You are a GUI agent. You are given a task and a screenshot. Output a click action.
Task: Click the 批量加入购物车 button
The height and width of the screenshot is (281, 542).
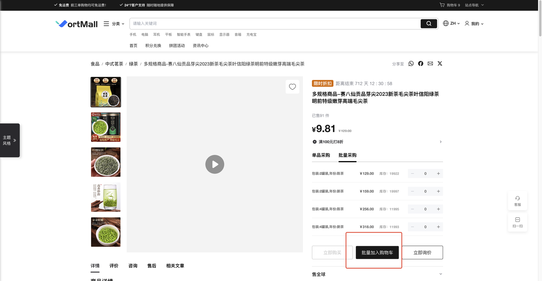377,253
